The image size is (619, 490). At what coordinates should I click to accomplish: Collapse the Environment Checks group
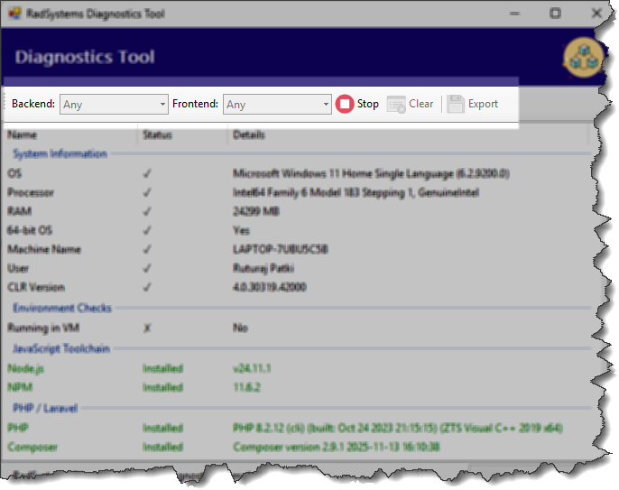click(62, 308)
